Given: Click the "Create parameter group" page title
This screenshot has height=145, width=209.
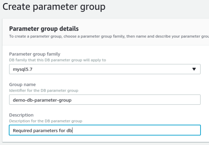Looking at the screenshot, I should coord(54,7).
